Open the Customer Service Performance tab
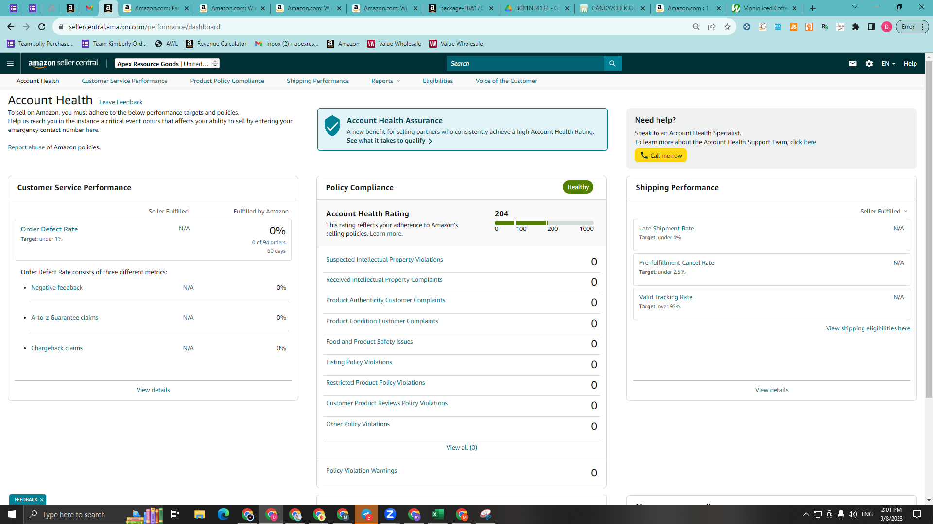933x524 pixels. [x=124, y=81]
